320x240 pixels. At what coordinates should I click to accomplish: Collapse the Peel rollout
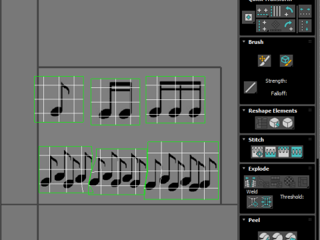pyautogui.click(x=244, y=219)
